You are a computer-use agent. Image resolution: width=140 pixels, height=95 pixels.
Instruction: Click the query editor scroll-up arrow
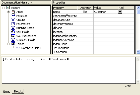138,59
